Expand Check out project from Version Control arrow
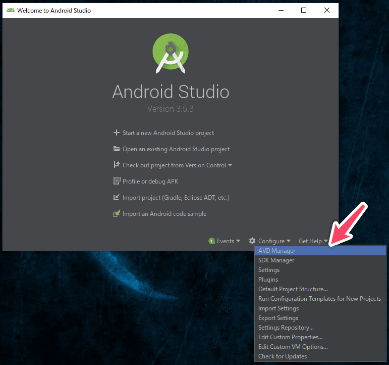Viewport: 389px width, 365px height. (230, 165)
